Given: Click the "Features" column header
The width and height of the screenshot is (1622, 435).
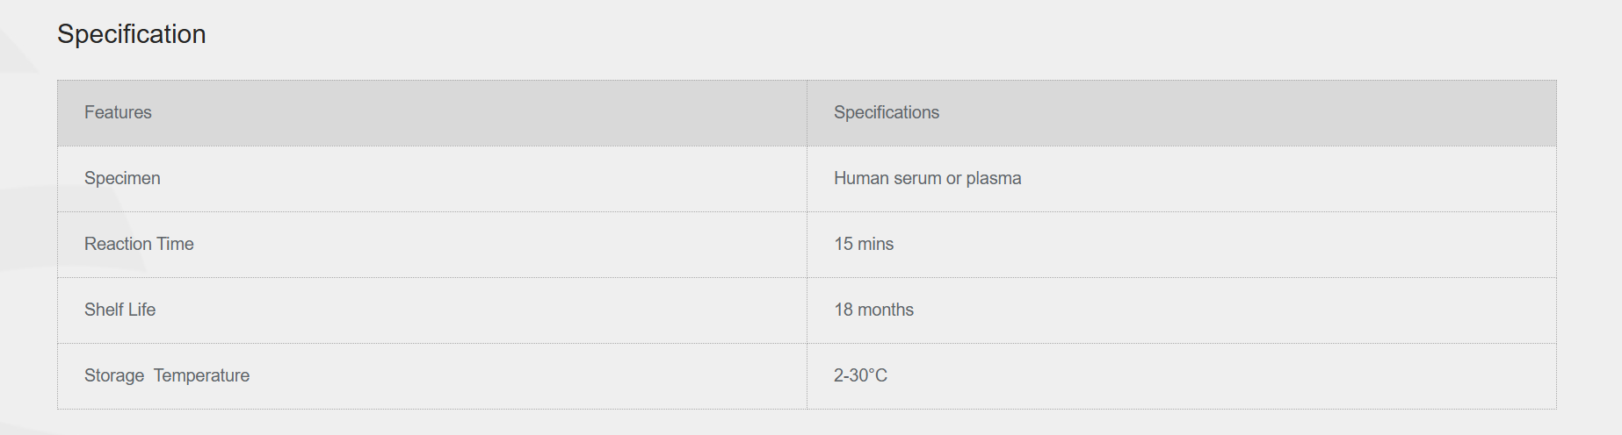Looking at the screenshot, I should click(x=118, y=112).
